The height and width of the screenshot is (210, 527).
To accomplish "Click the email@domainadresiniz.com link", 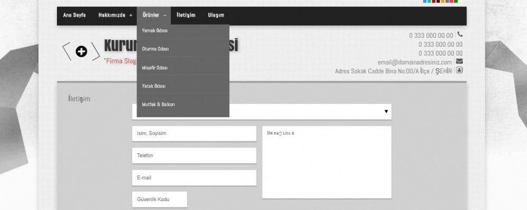I will pyautogui.click(x=414, y=62).
